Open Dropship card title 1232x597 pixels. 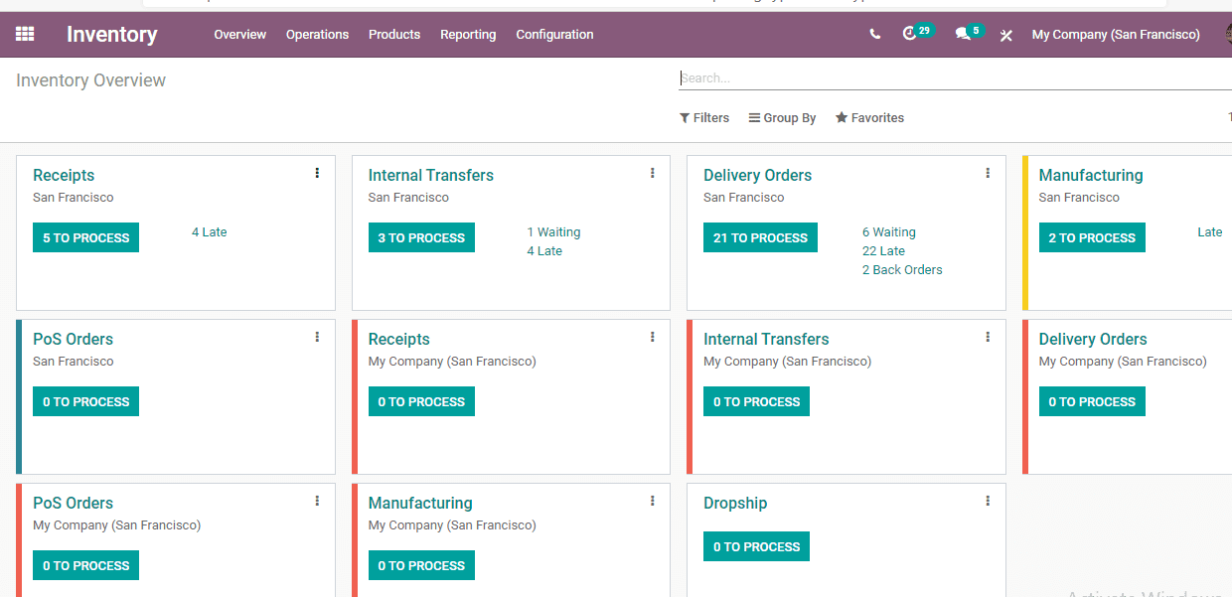click(x=735, y=503)
